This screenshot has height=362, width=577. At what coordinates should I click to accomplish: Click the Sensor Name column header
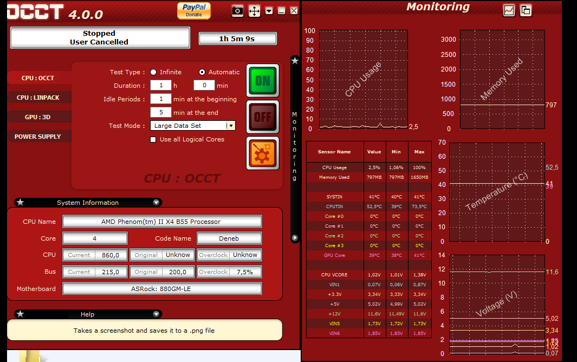[x=335, y=152]
